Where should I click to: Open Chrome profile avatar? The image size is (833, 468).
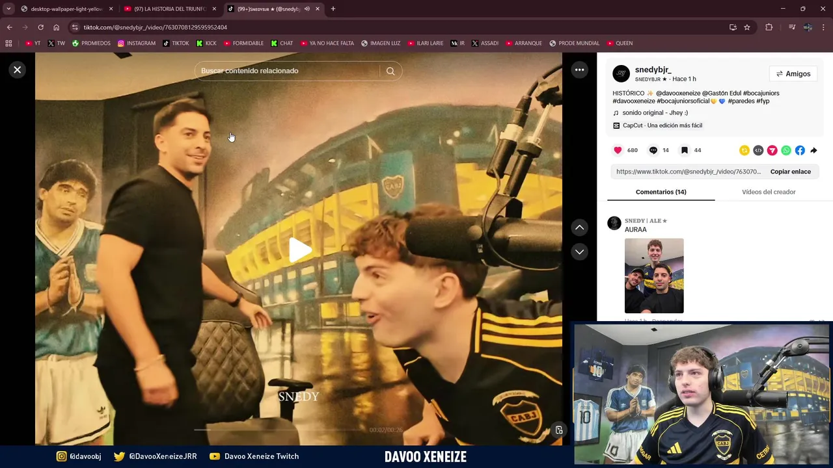[x=808, y=27]
